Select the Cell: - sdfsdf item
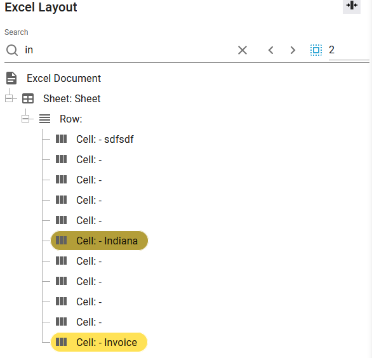Image resolution: width=372 pixels, height=358 pixels. [x=105, y=139]
